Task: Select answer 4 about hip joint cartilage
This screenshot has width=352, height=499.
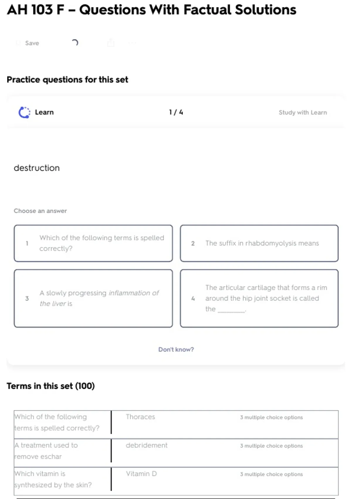Action: pos(259,298)
